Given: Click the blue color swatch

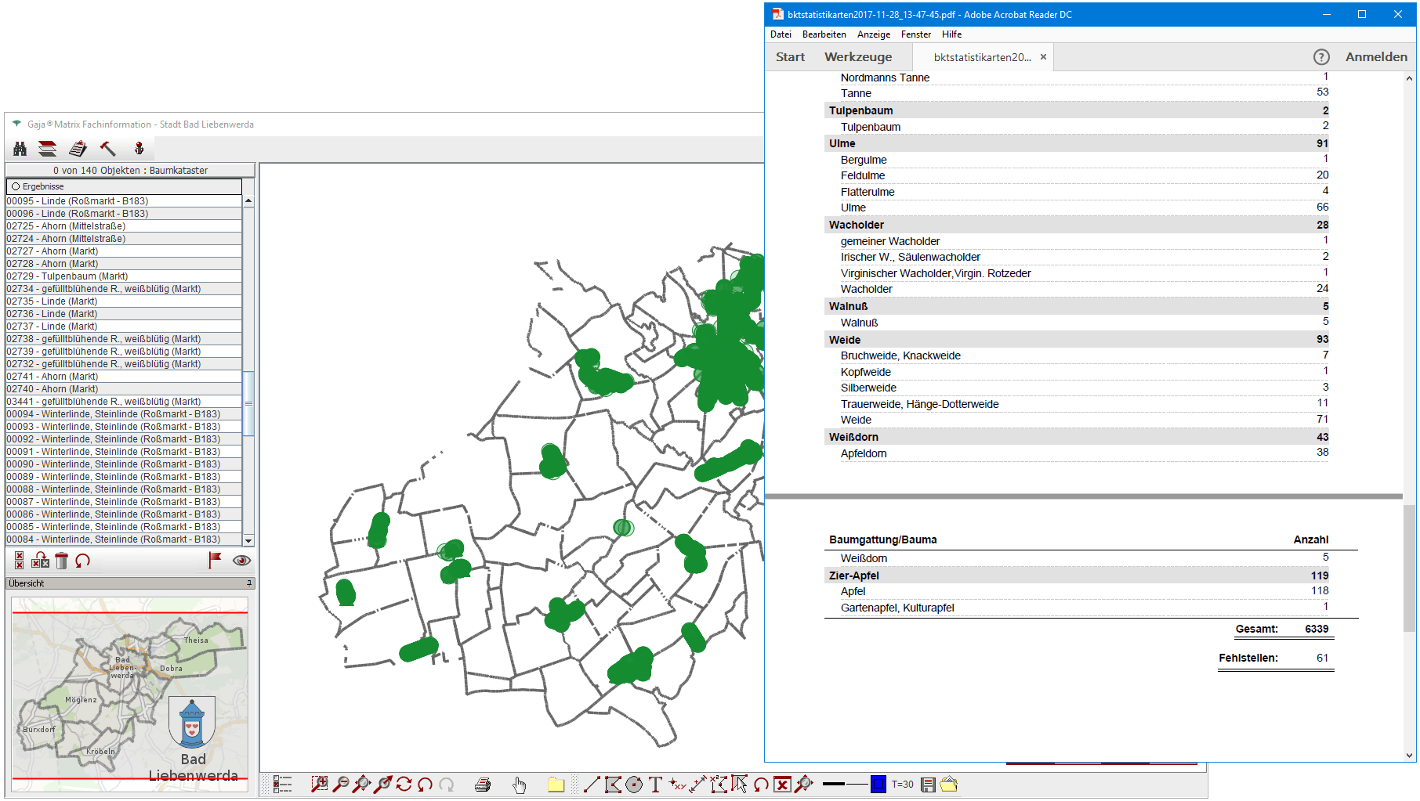Looking at the screenshot, I should [878, 784].
